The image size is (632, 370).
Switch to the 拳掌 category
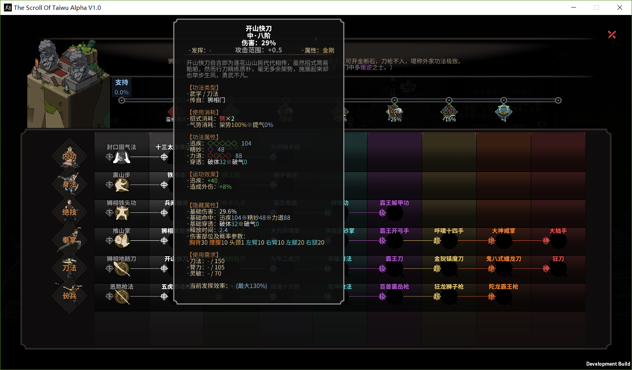click(x=69, y=240)
